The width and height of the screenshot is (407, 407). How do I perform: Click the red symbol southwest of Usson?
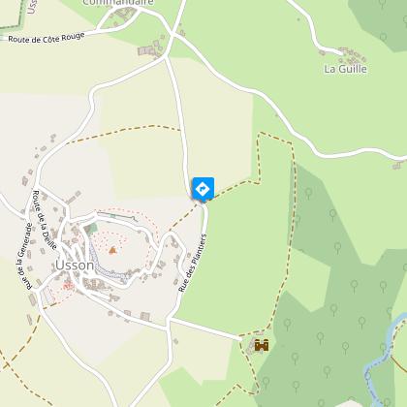tap(68, 286)
